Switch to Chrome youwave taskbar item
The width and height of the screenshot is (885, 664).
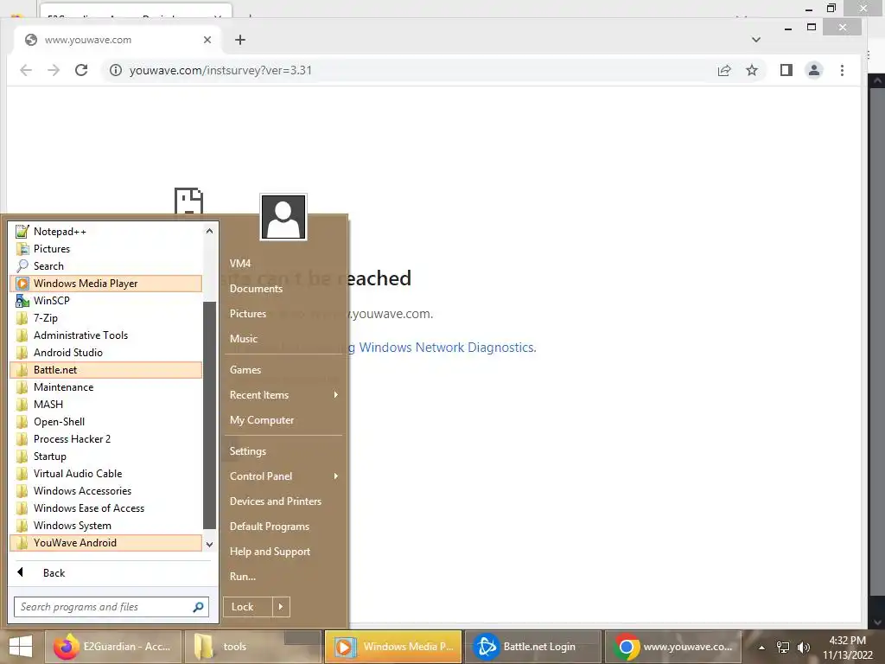673,647
